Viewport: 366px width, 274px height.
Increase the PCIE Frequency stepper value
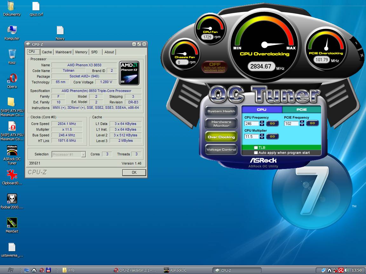[x=302, y=122]
